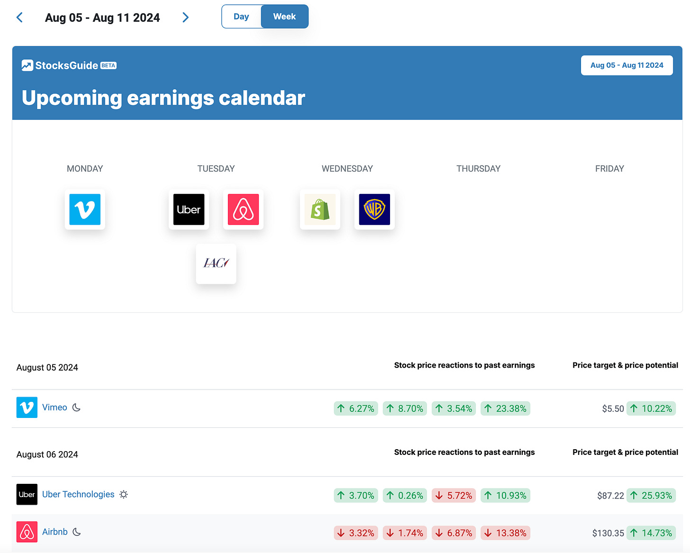Click the August 06 2024 date heading
Screen dimensions: 690x553
[x=47, y=454]
